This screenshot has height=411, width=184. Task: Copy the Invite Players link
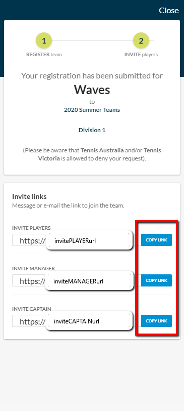click(157, 240)
